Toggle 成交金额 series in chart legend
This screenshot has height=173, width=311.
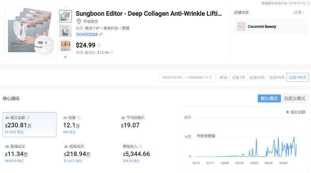click(296, 112)
